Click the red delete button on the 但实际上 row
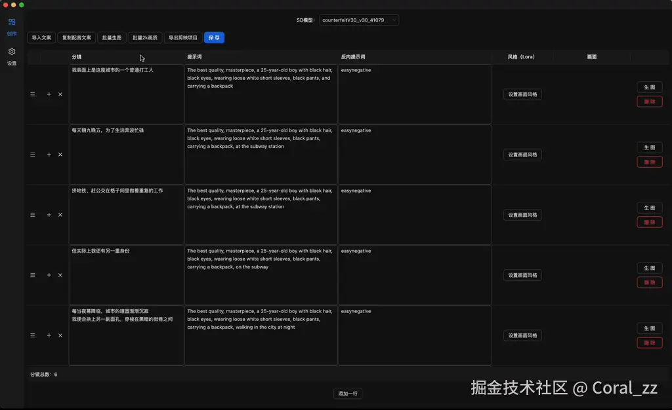 649,282
